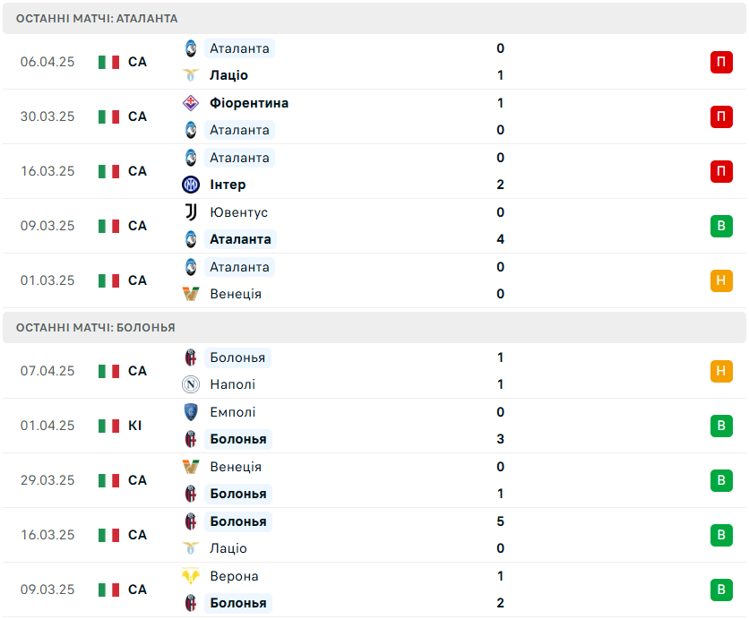Click the Empoli shield crest
The image size is (749, 620).
point(191,412)
